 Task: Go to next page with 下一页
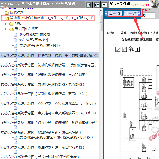(x=132, y=13)
